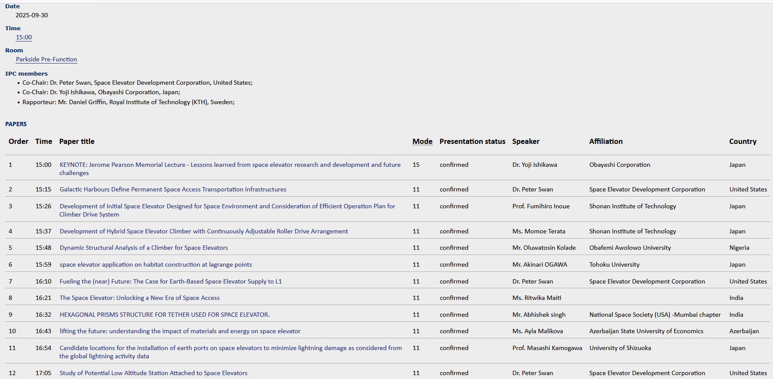Select speaker Dr. Yoji Ishikawa cell
The image size is (773, 379).
[x=535, y=165]
